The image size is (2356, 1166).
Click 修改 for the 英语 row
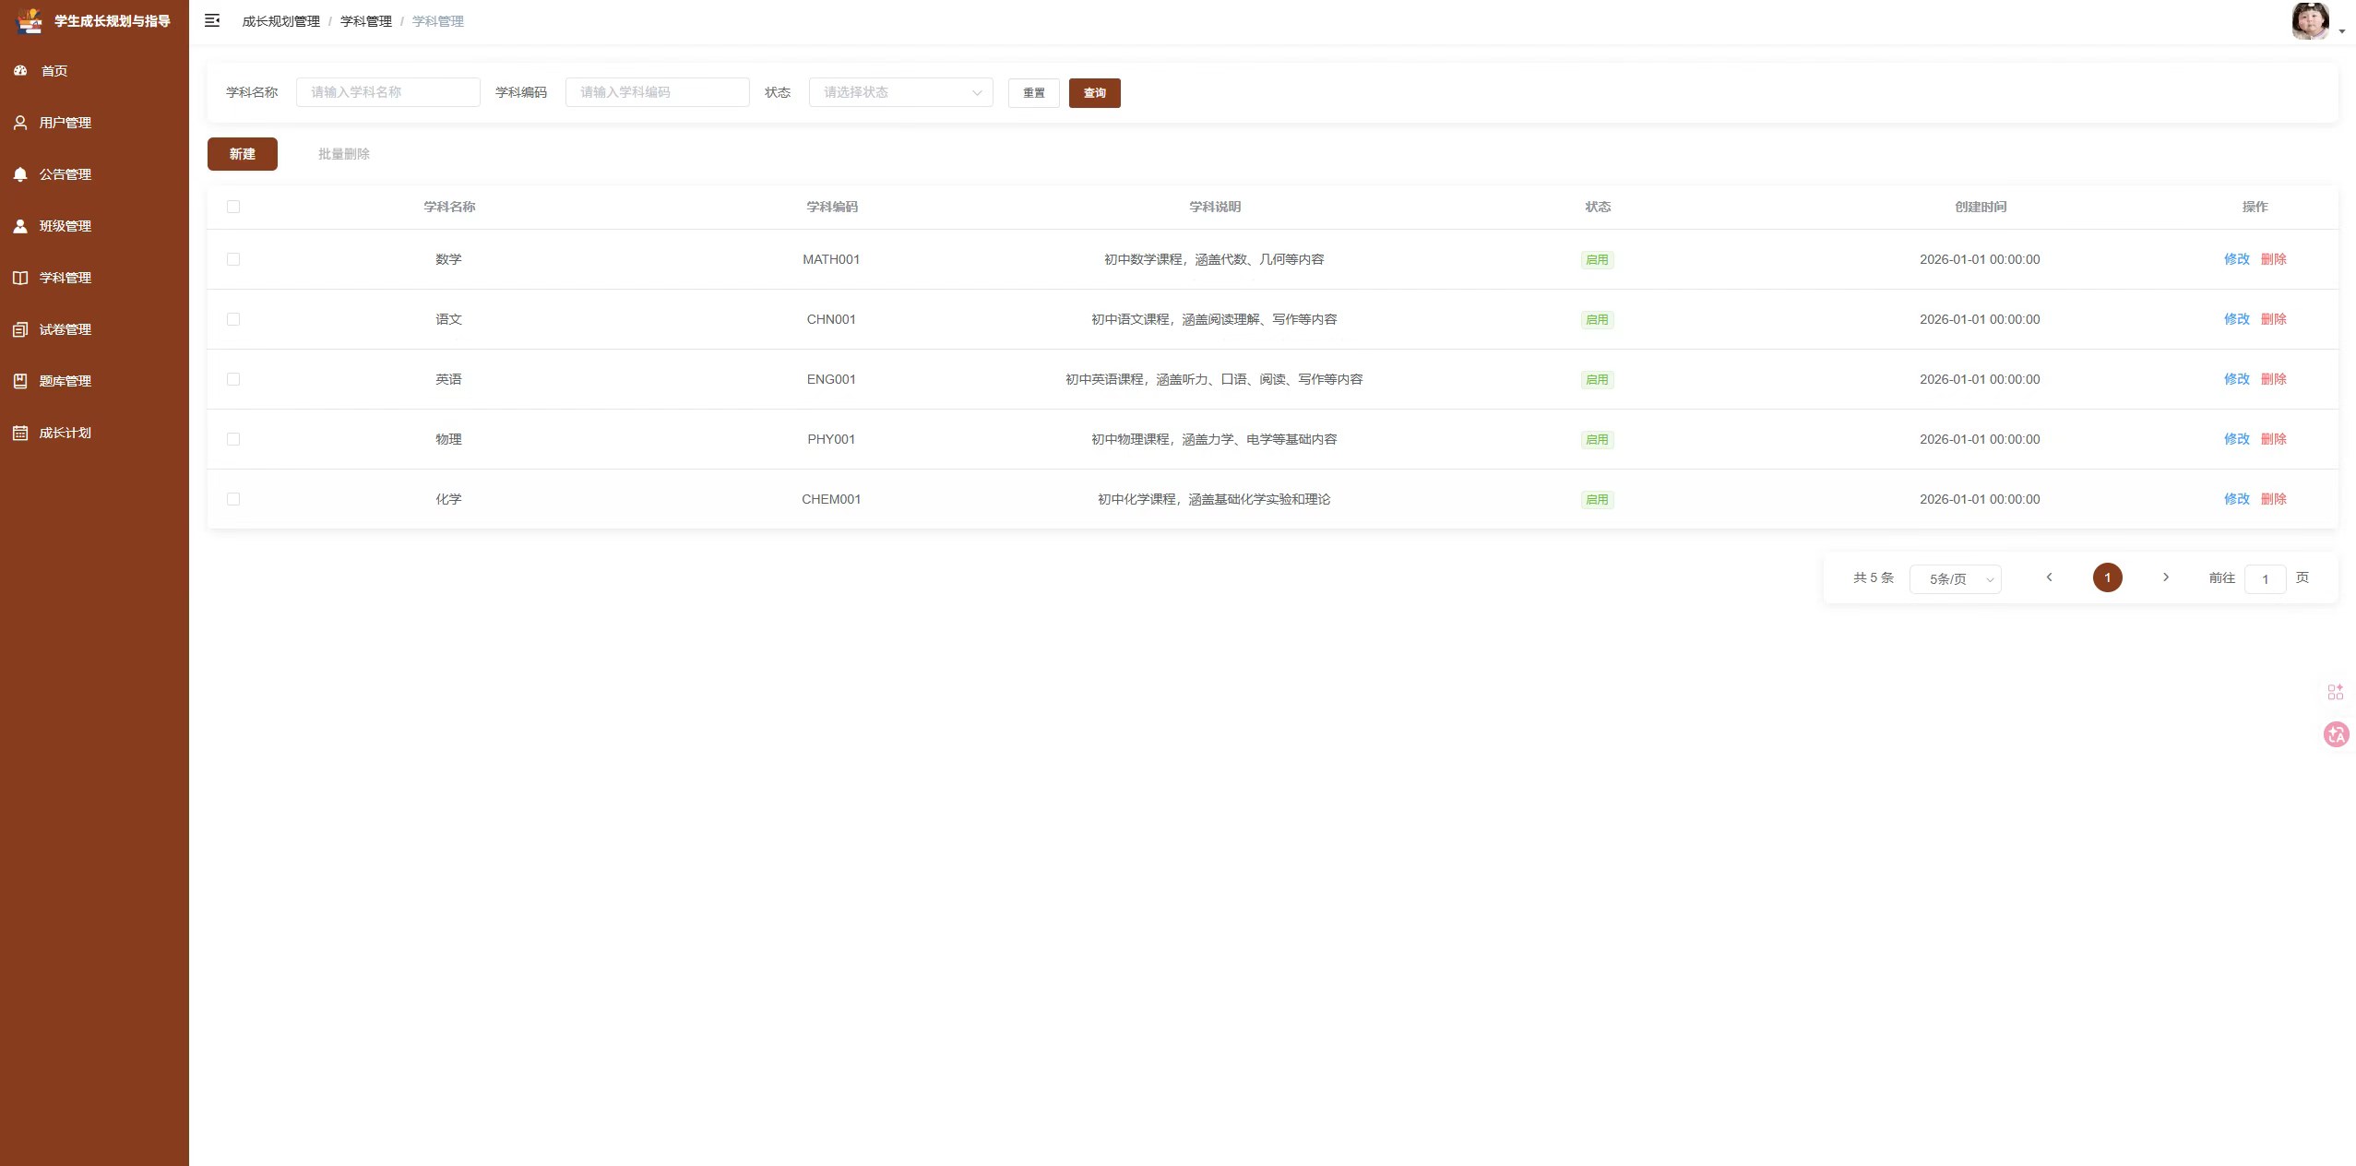[x=2236, y=379]
